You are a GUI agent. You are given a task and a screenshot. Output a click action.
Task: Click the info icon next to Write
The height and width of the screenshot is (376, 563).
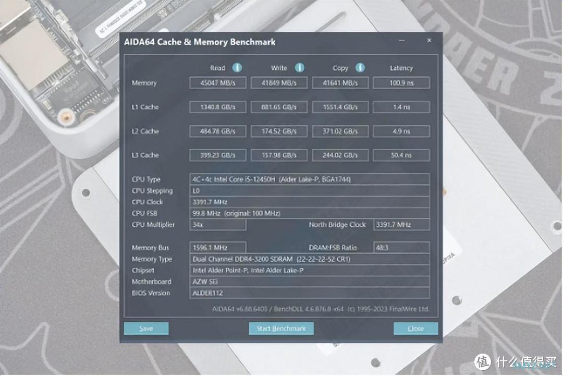pos(299,68)
